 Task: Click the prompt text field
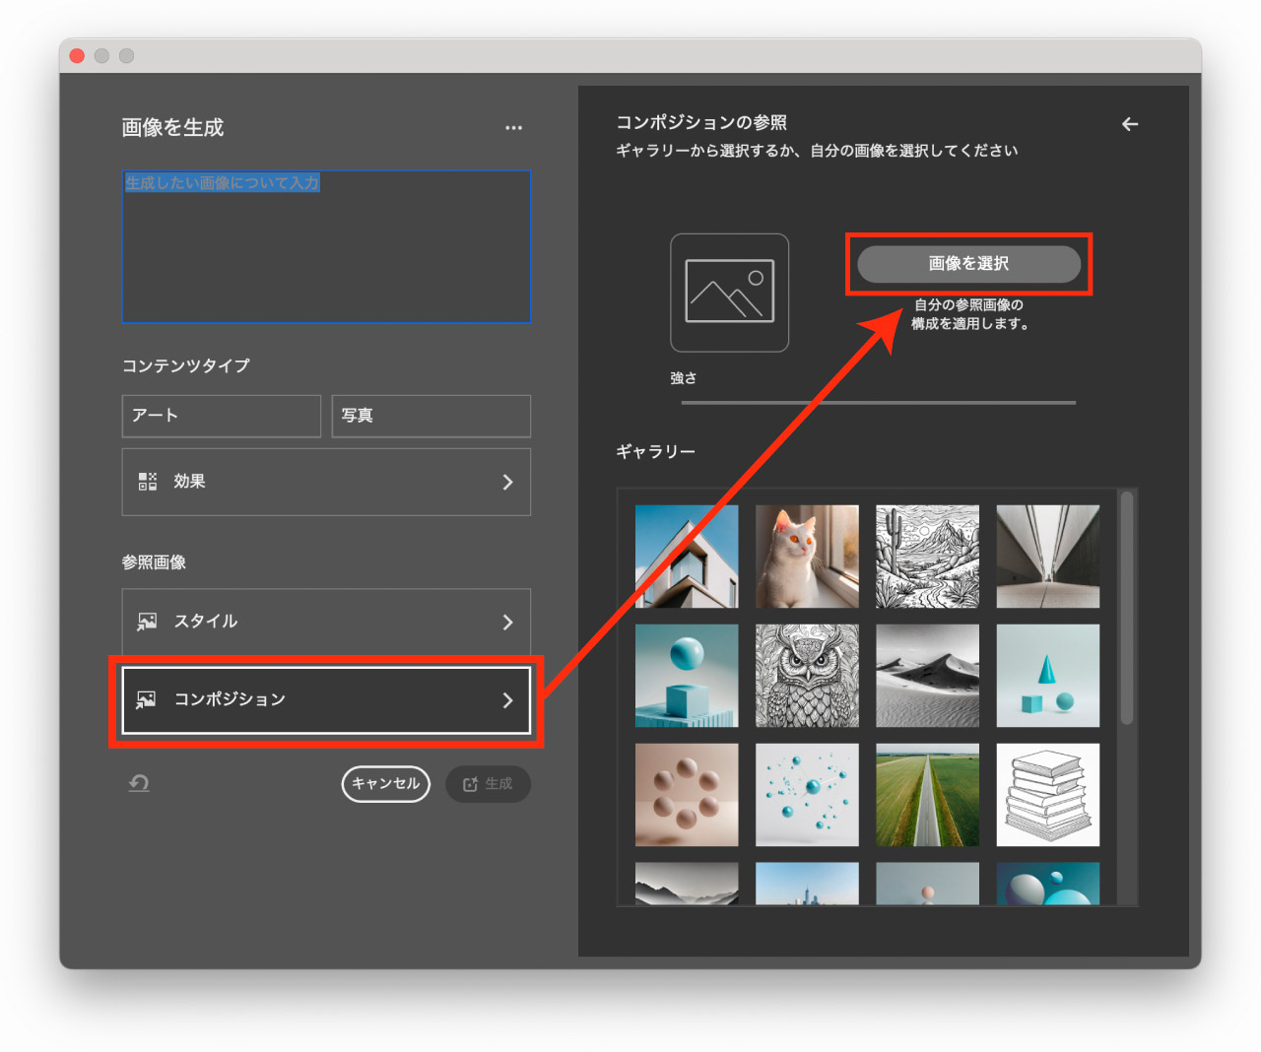click(326, 246)
